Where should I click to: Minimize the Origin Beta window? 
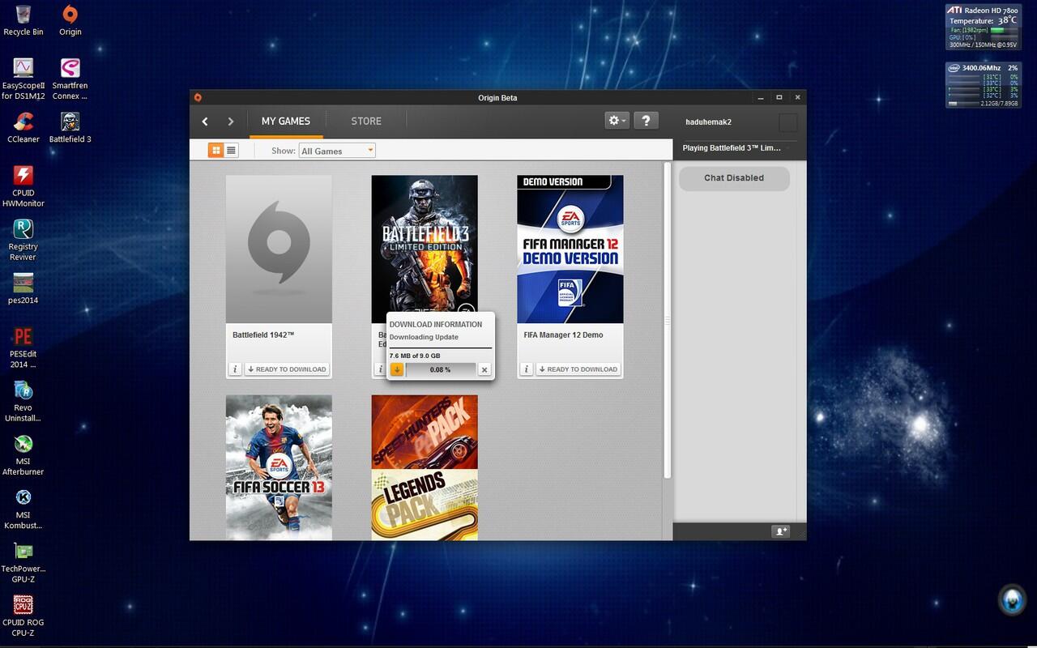coord(761,97)
